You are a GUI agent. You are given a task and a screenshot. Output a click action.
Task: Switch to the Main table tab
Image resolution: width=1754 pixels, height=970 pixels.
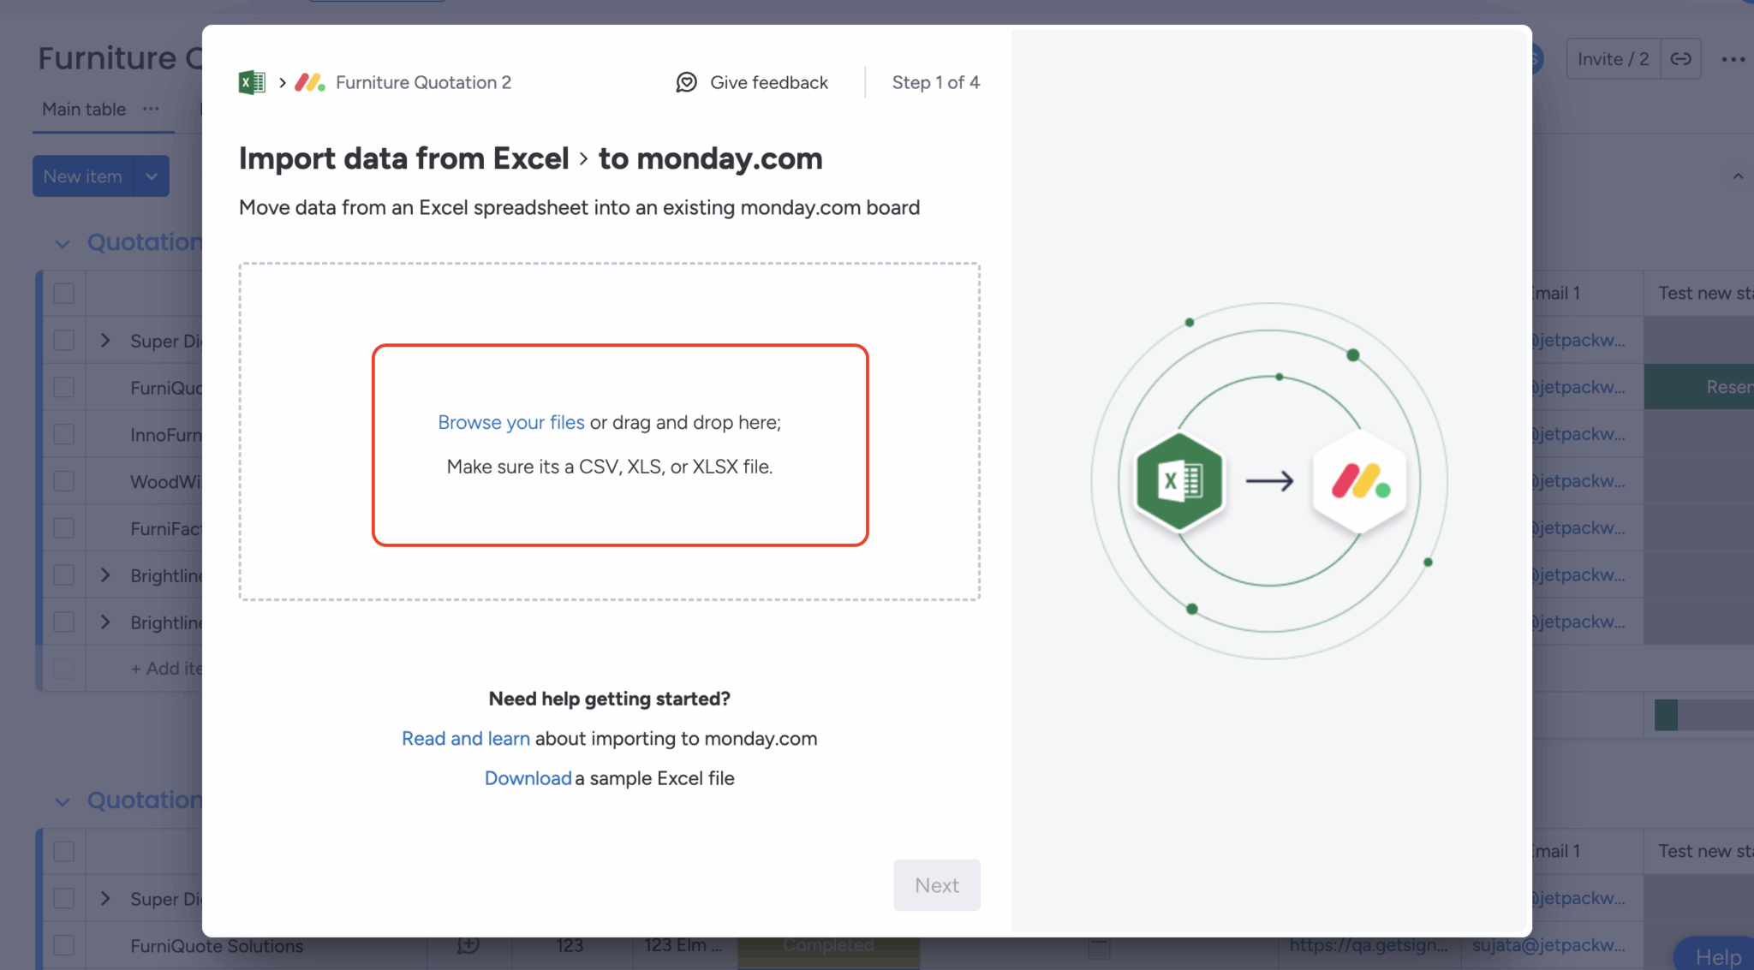tap(84, 109)
